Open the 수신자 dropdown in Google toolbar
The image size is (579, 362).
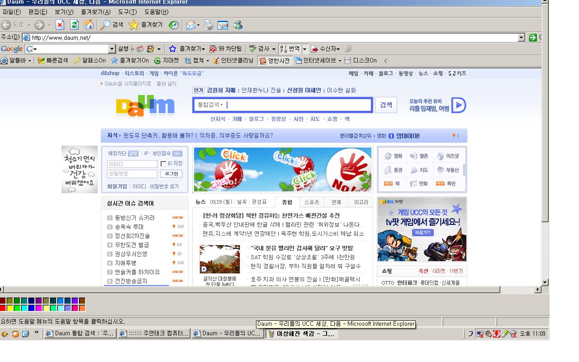click(x=338, y=49)
